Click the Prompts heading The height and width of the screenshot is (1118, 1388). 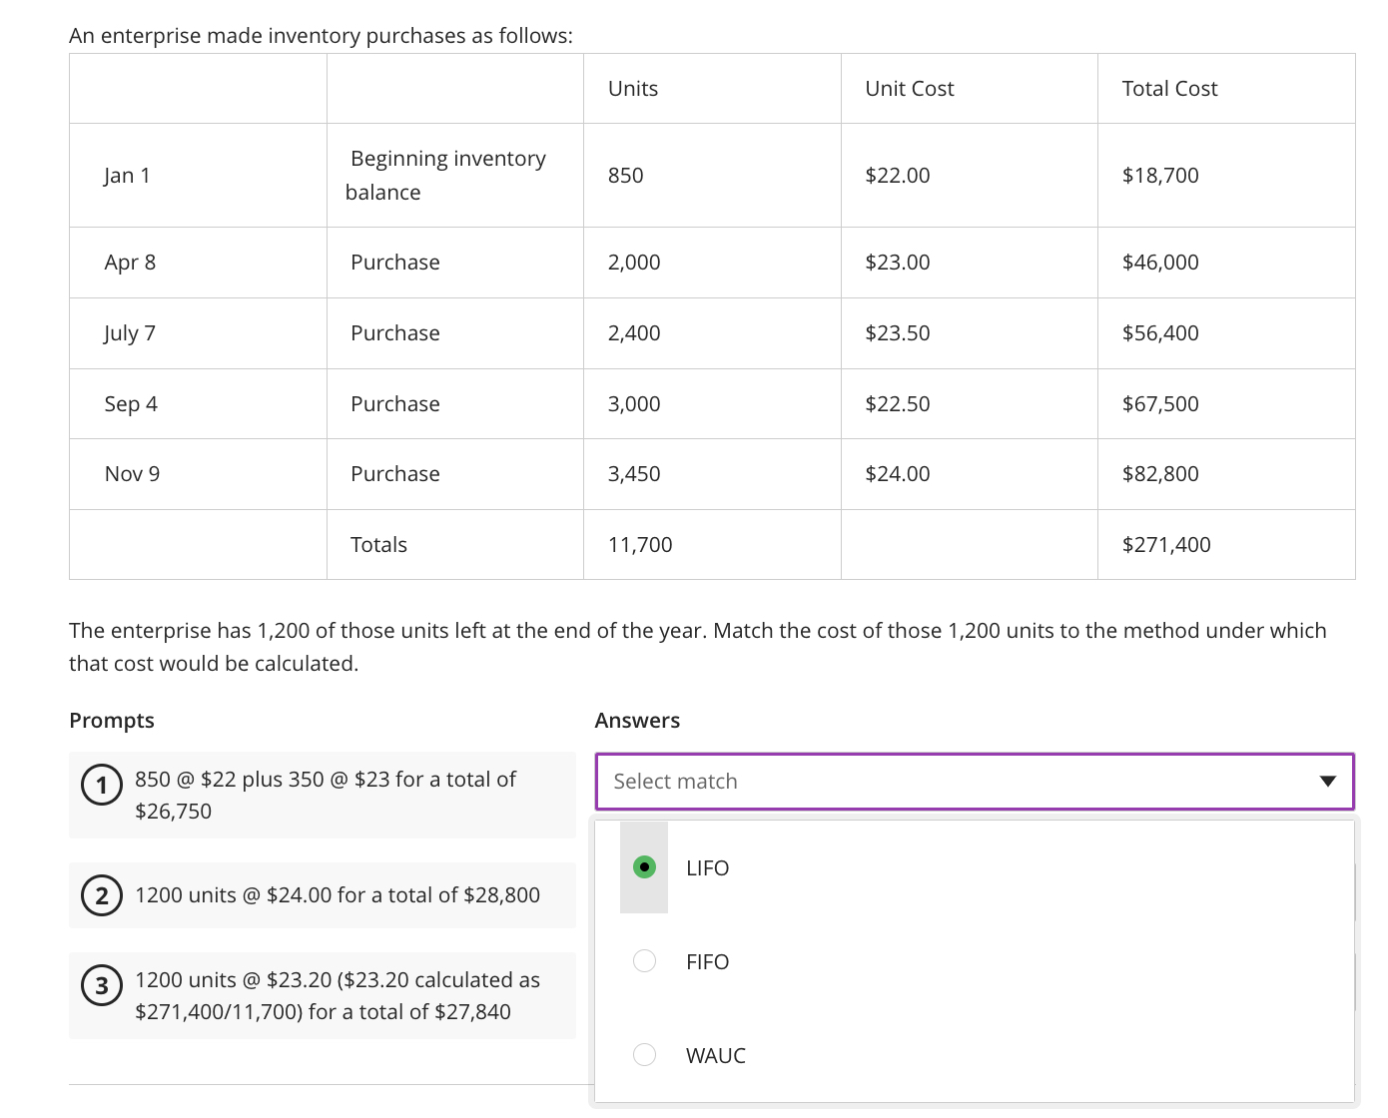[x=112, y=721]
